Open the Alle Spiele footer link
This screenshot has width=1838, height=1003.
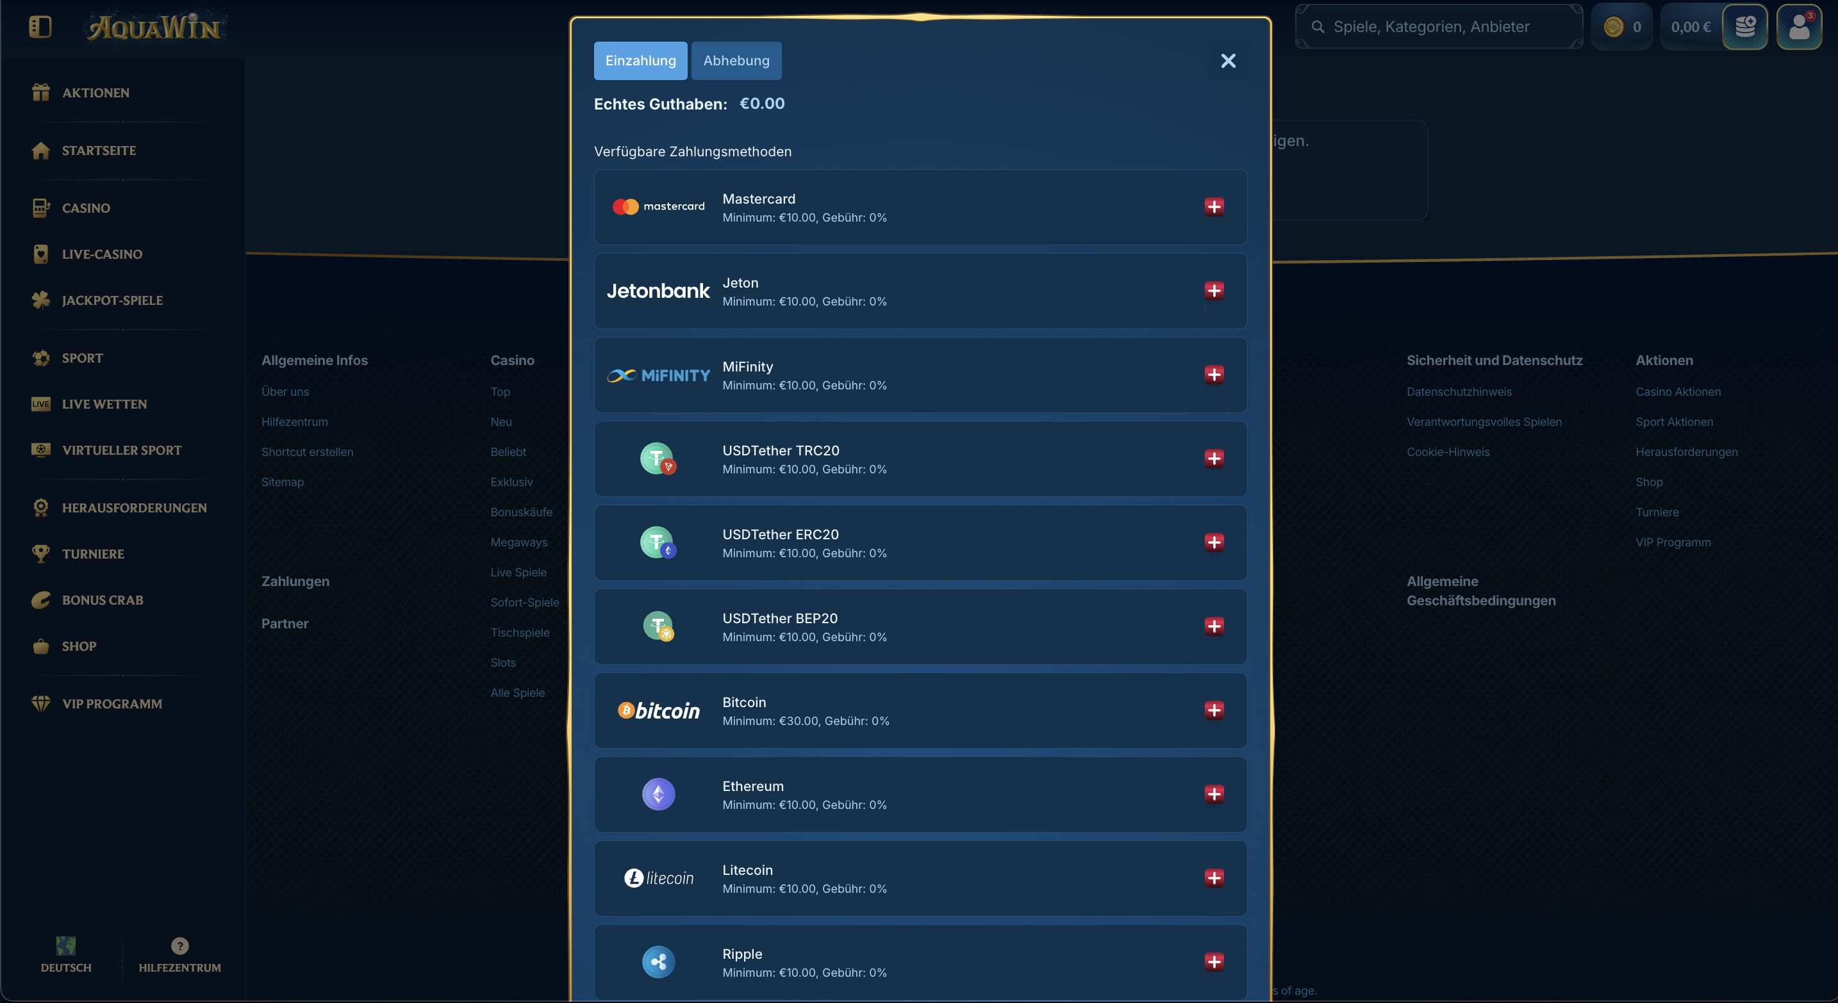pos(517,693)
